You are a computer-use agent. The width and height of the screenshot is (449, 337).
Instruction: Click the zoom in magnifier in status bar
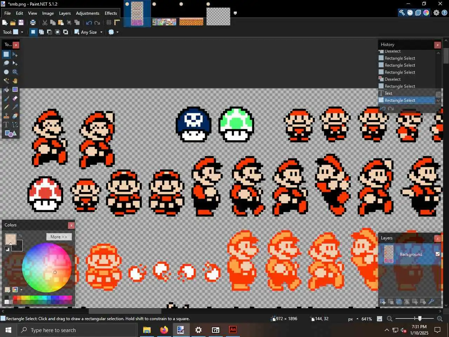click(x=440, y=319)
